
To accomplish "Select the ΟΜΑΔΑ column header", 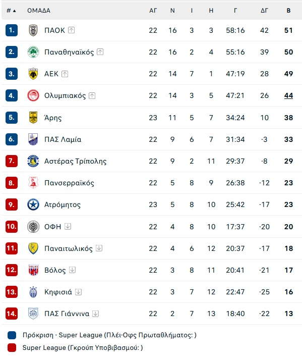I will [x=39, y=11].
